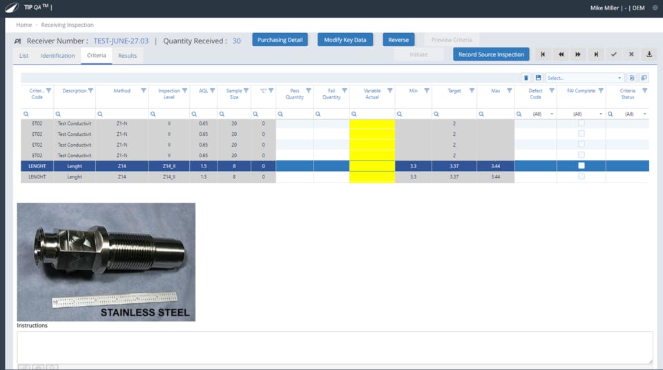Open the Select... layout dropdown
Image resolution: width=663 pixels, height=370 pixels.
point(584,78)
